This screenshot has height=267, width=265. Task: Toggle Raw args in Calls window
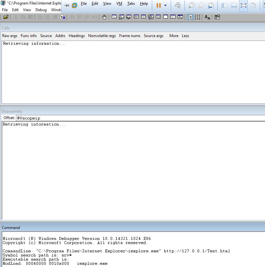coord(10,36)
